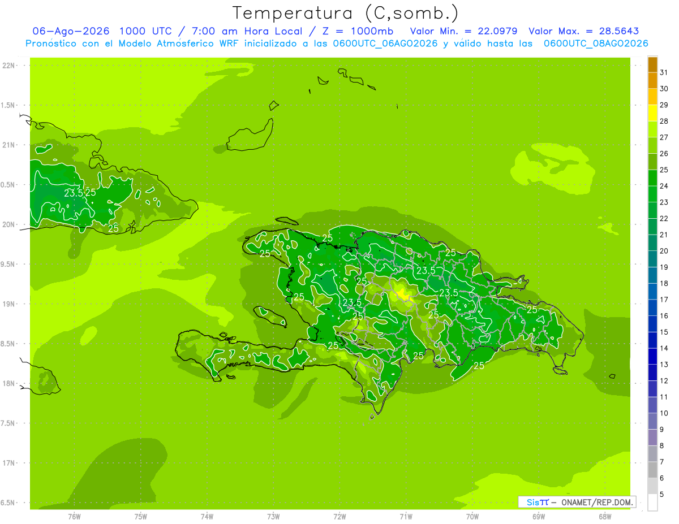Screen dimensions: 679x524
Task: Click the '72W' longitude axis label
Action: coord(339,516)
